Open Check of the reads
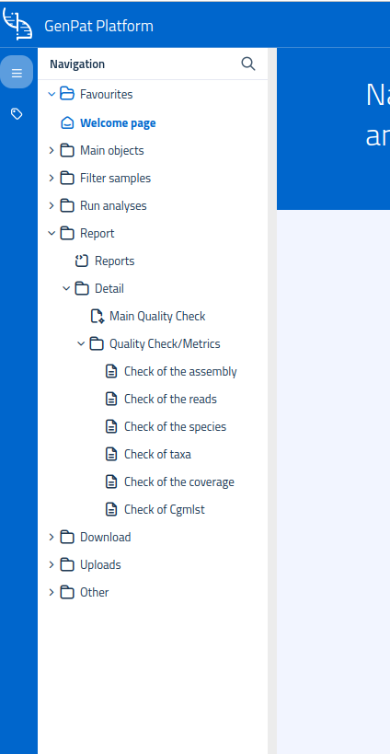This screenshot has width=390, height=754. click(170, 400)
